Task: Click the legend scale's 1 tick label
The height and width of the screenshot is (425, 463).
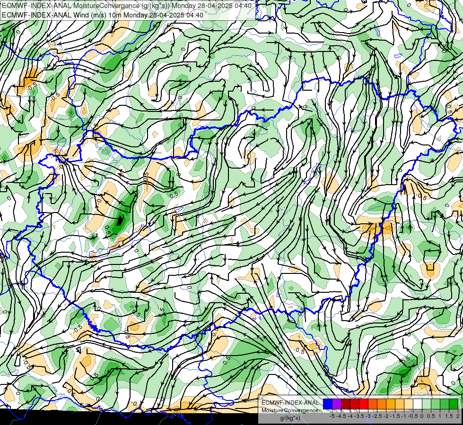Action: click(x=440, y=416)
